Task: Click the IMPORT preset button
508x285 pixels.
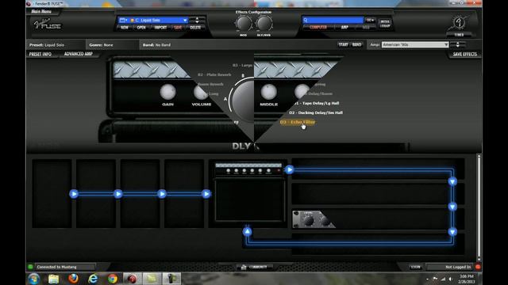Action: [x=160, y=28]
